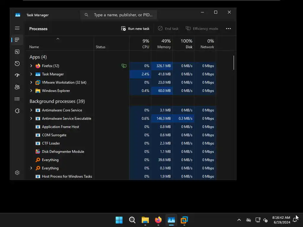The height and width of the screenshot is (227, 303).
Task: Expand the second Everything process row
Action: pos(31,168)
